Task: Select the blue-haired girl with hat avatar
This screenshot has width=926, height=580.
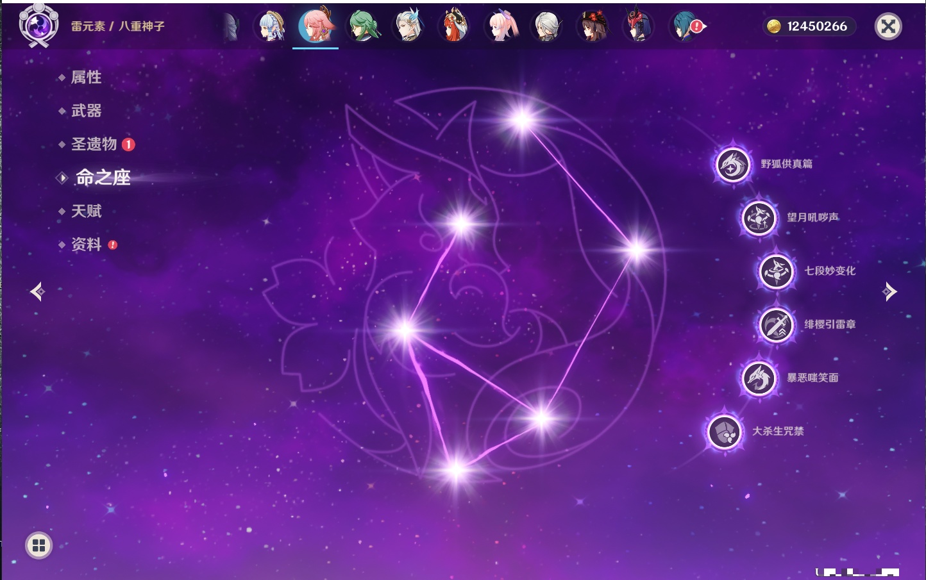Action: [x=270, y=26]
